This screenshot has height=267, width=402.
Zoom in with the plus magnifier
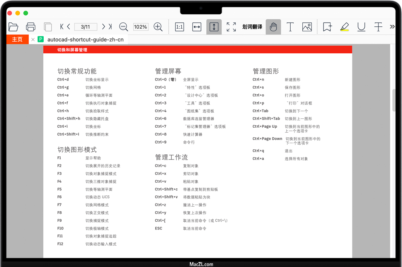[158, 27]
